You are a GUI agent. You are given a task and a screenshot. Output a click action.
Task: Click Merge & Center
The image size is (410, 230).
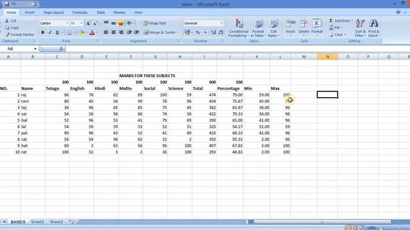(160, 33)
